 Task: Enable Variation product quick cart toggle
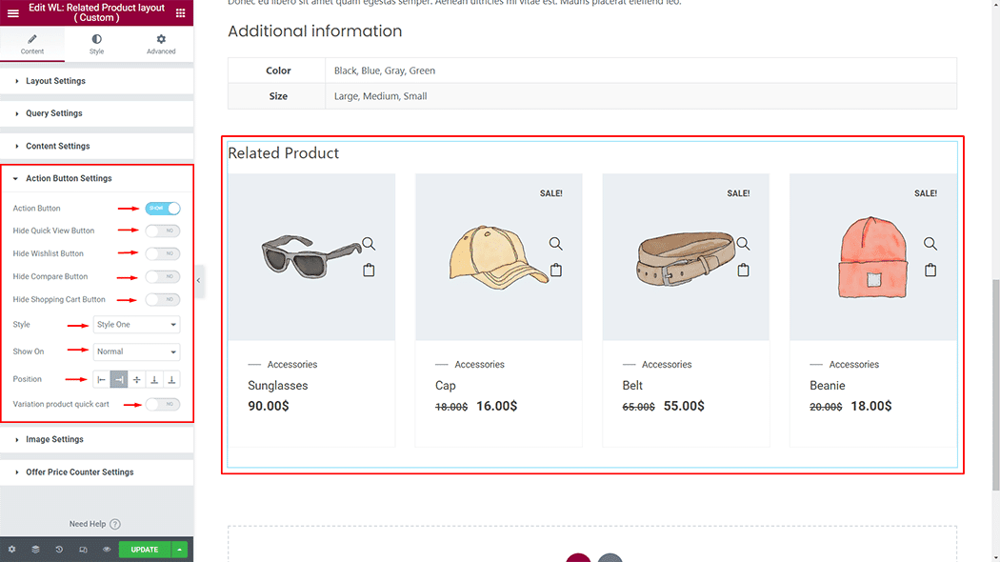coord(163,404)
